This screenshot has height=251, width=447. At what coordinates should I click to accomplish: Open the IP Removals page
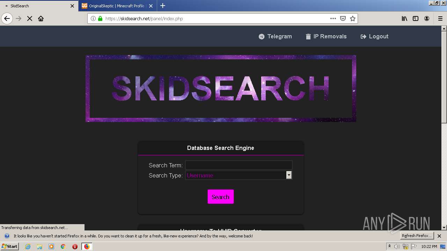pyautogui.click(x=326, y=36)
